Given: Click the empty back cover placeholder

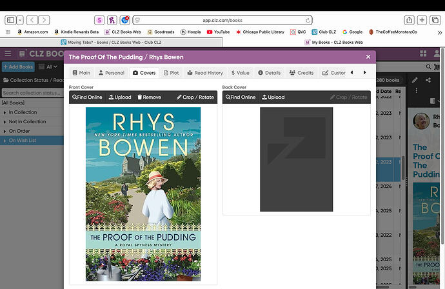Looking at the screenshot, I should [296, 159].
